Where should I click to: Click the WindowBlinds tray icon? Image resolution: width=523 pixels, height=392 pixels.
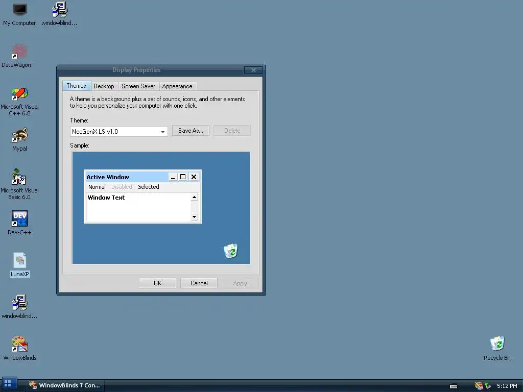[479, 386]
